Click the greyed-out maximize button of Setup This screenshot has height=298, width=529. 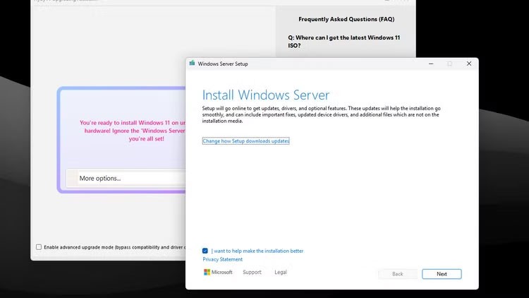[x=450, y=64]
